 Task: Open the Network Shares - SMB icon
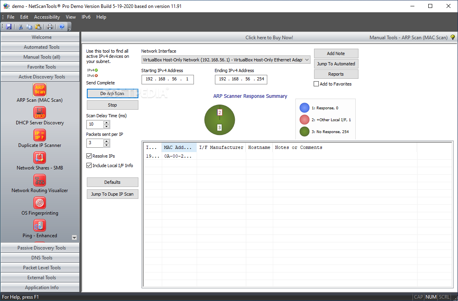coord(39,158)
